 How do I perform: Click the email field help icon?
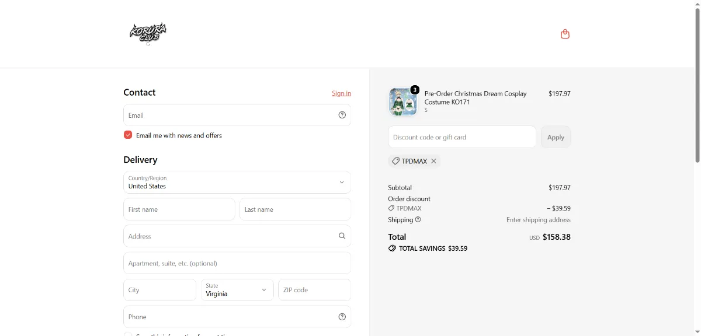[x=342, y=115]
